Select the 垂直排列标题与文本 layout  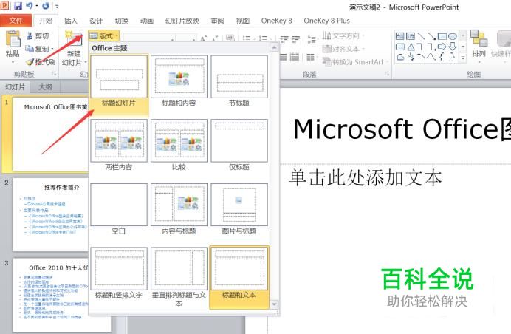click(179, 277)
